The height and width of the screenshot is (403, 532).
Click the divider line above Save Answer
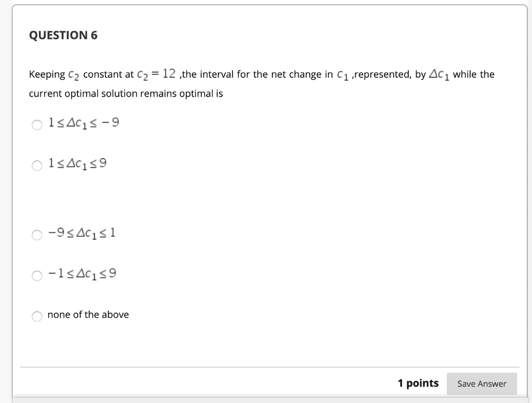tap(266, 366)
